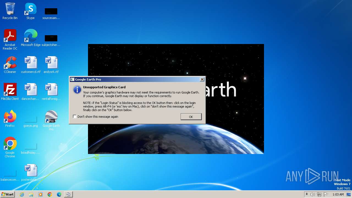Select the andyork.rtf document icon
Image resolution: width=352 pixels, height=198 pixels.
tap(51, 65)
